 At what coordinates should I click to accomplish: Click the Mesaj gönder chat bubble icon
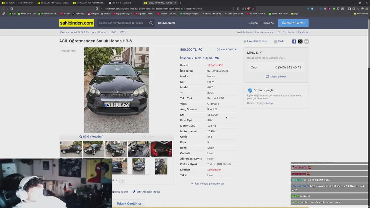coord(267,77)
